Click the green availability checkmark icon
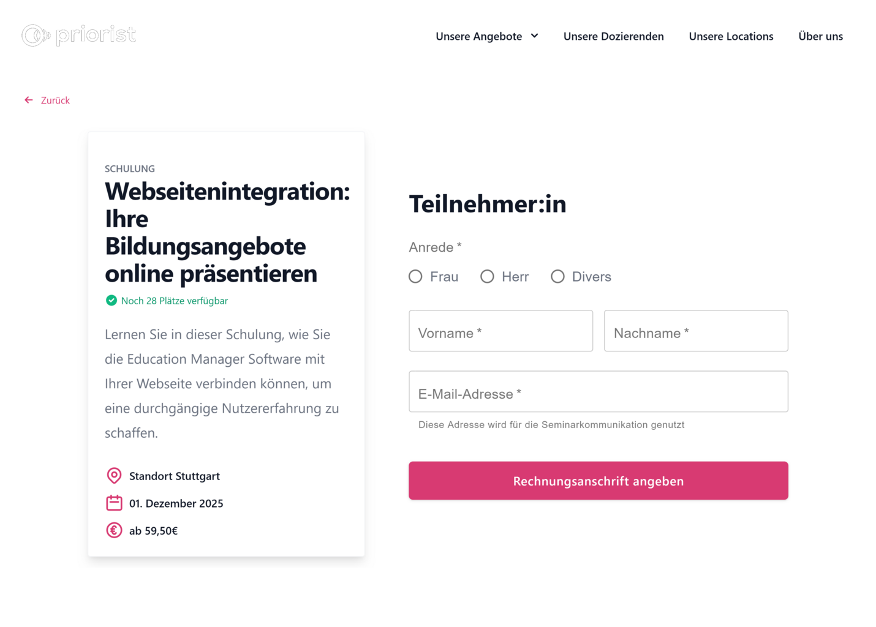Viewport: 876px width, 627px height. 111,300
